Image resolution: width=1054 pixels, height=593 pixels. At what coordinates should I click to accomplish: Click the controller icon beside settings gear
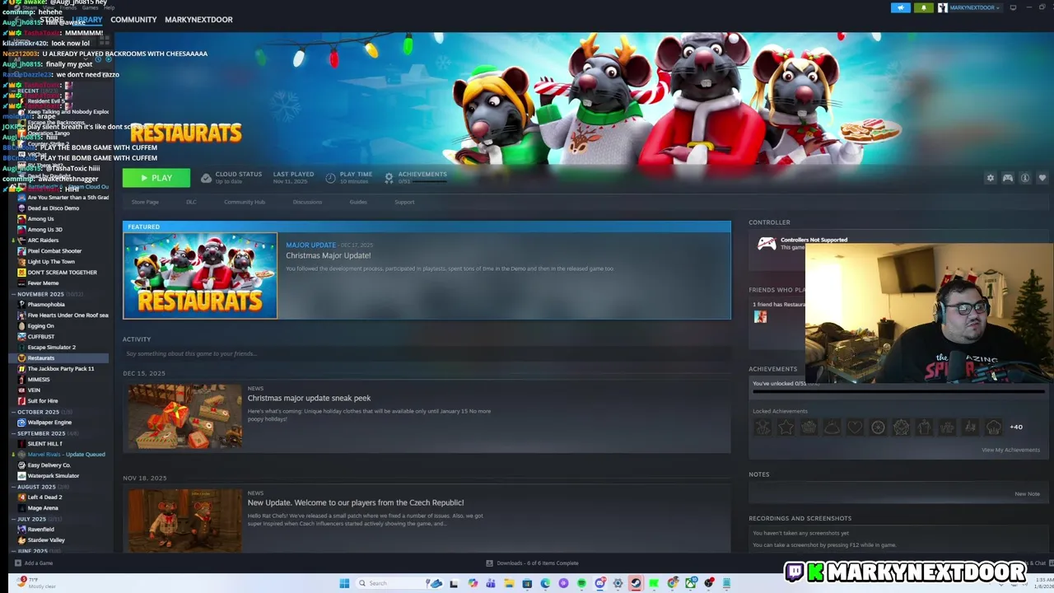tap(1008, 178)
